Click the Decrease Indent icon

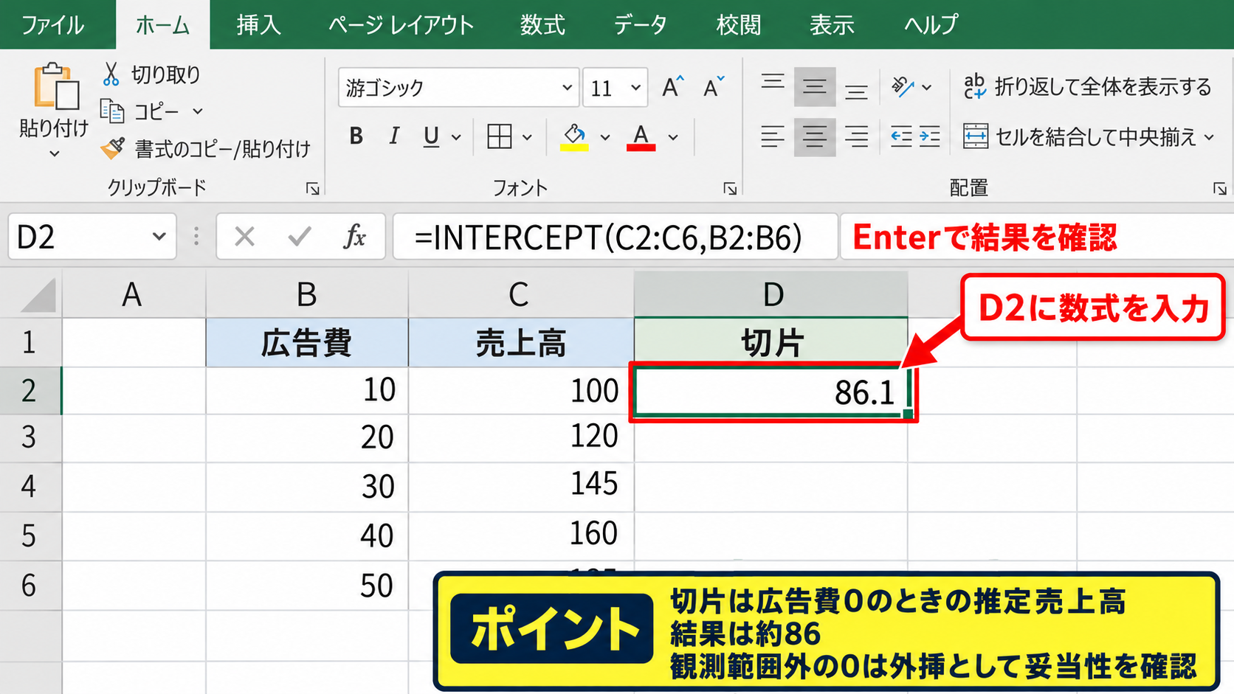tap(901, 137)
